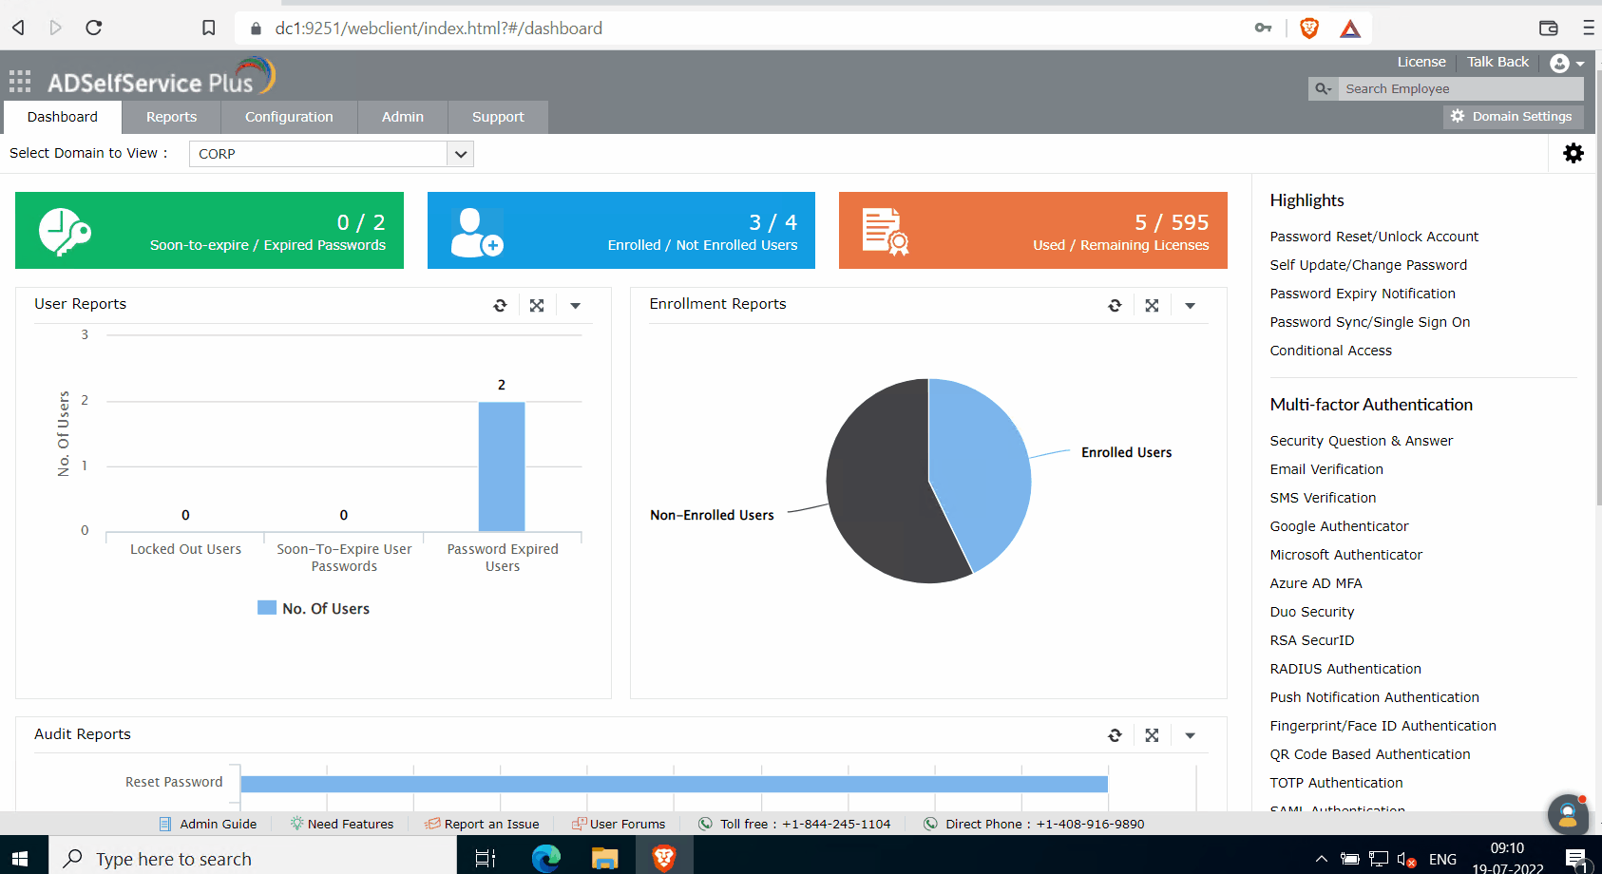Image resolution: width=1602 pixels, height=874 pixels.
Task: Click in the Search Employee field
Action: tap(1459, 88)
